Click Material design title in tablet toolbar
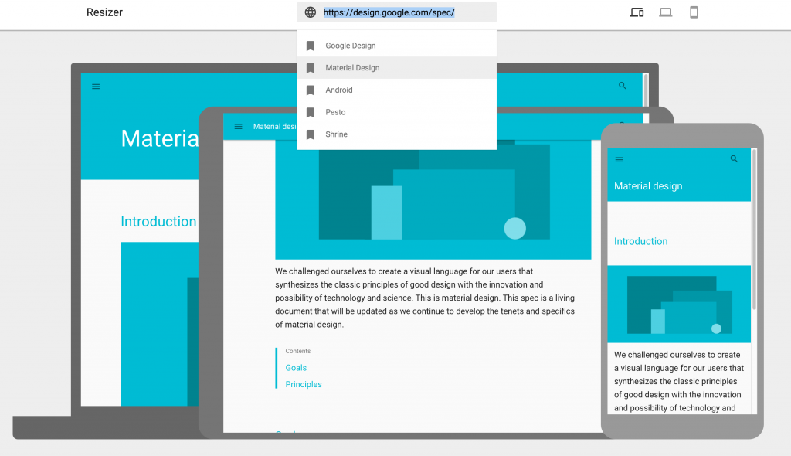This screenshot has height=456, width=791. pyautogui.click(x=275, y=127)
